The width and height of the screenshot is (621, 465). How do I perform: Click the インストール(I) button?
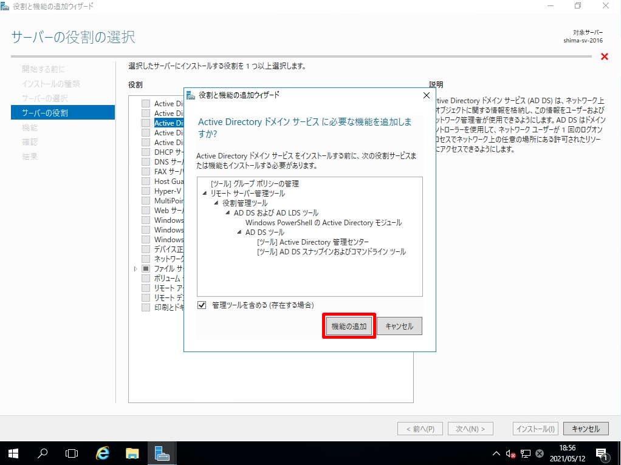(535, 429)
